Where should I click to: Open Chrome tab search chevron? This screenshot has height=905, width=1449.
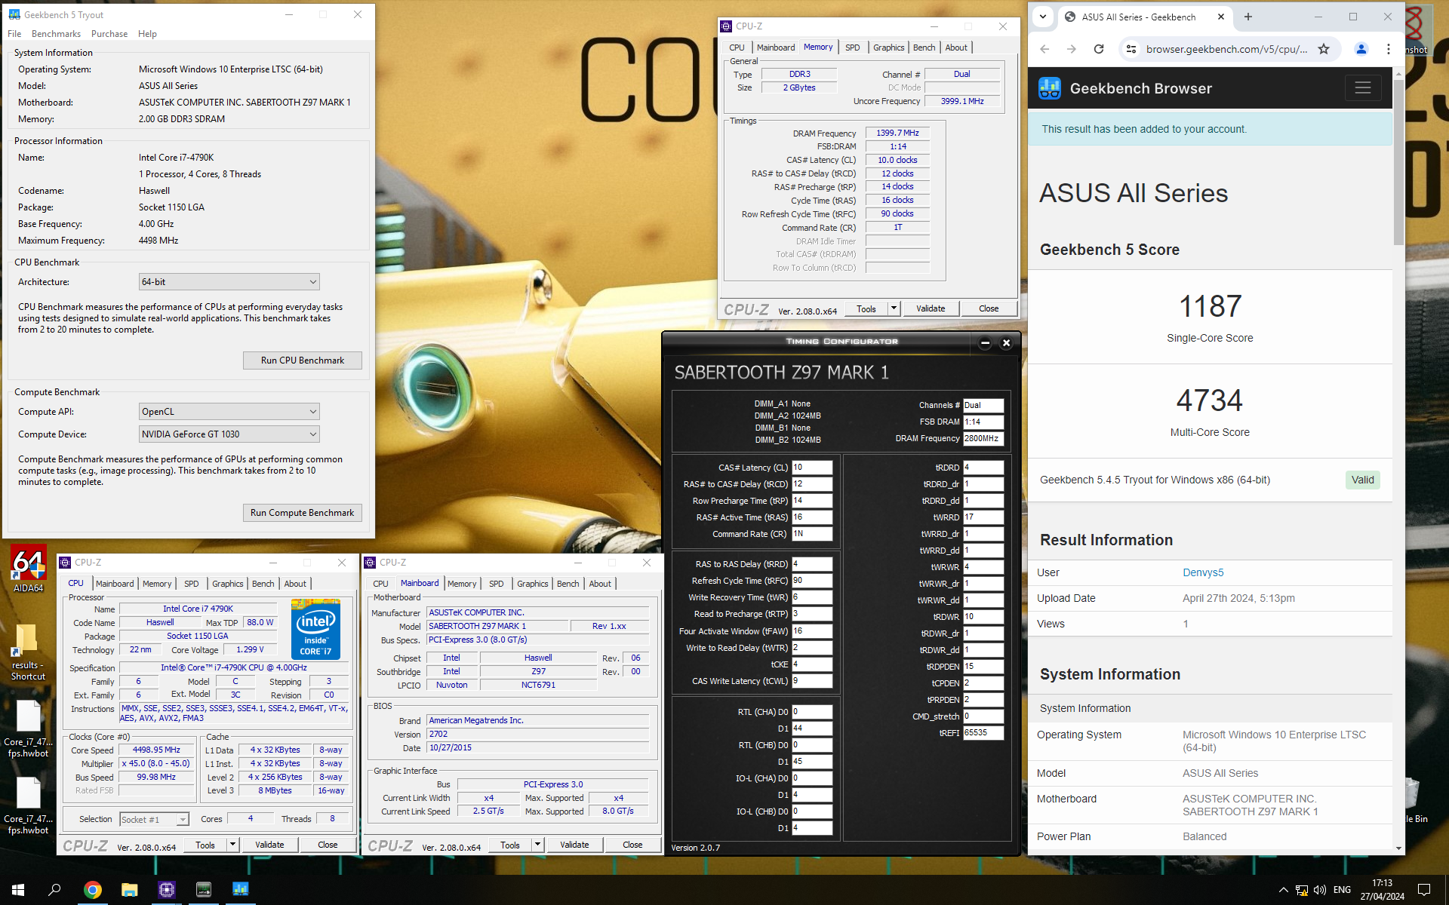(x=1043, y=17)
